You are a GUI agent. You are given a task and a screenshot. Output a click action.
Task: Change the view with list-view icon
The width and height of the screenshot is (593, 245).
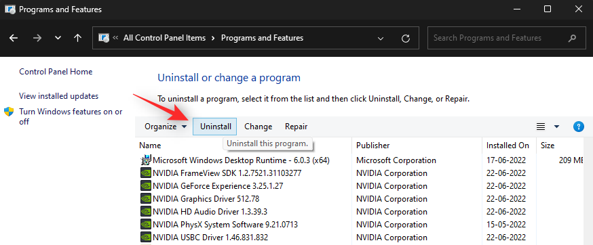(541, 127)
